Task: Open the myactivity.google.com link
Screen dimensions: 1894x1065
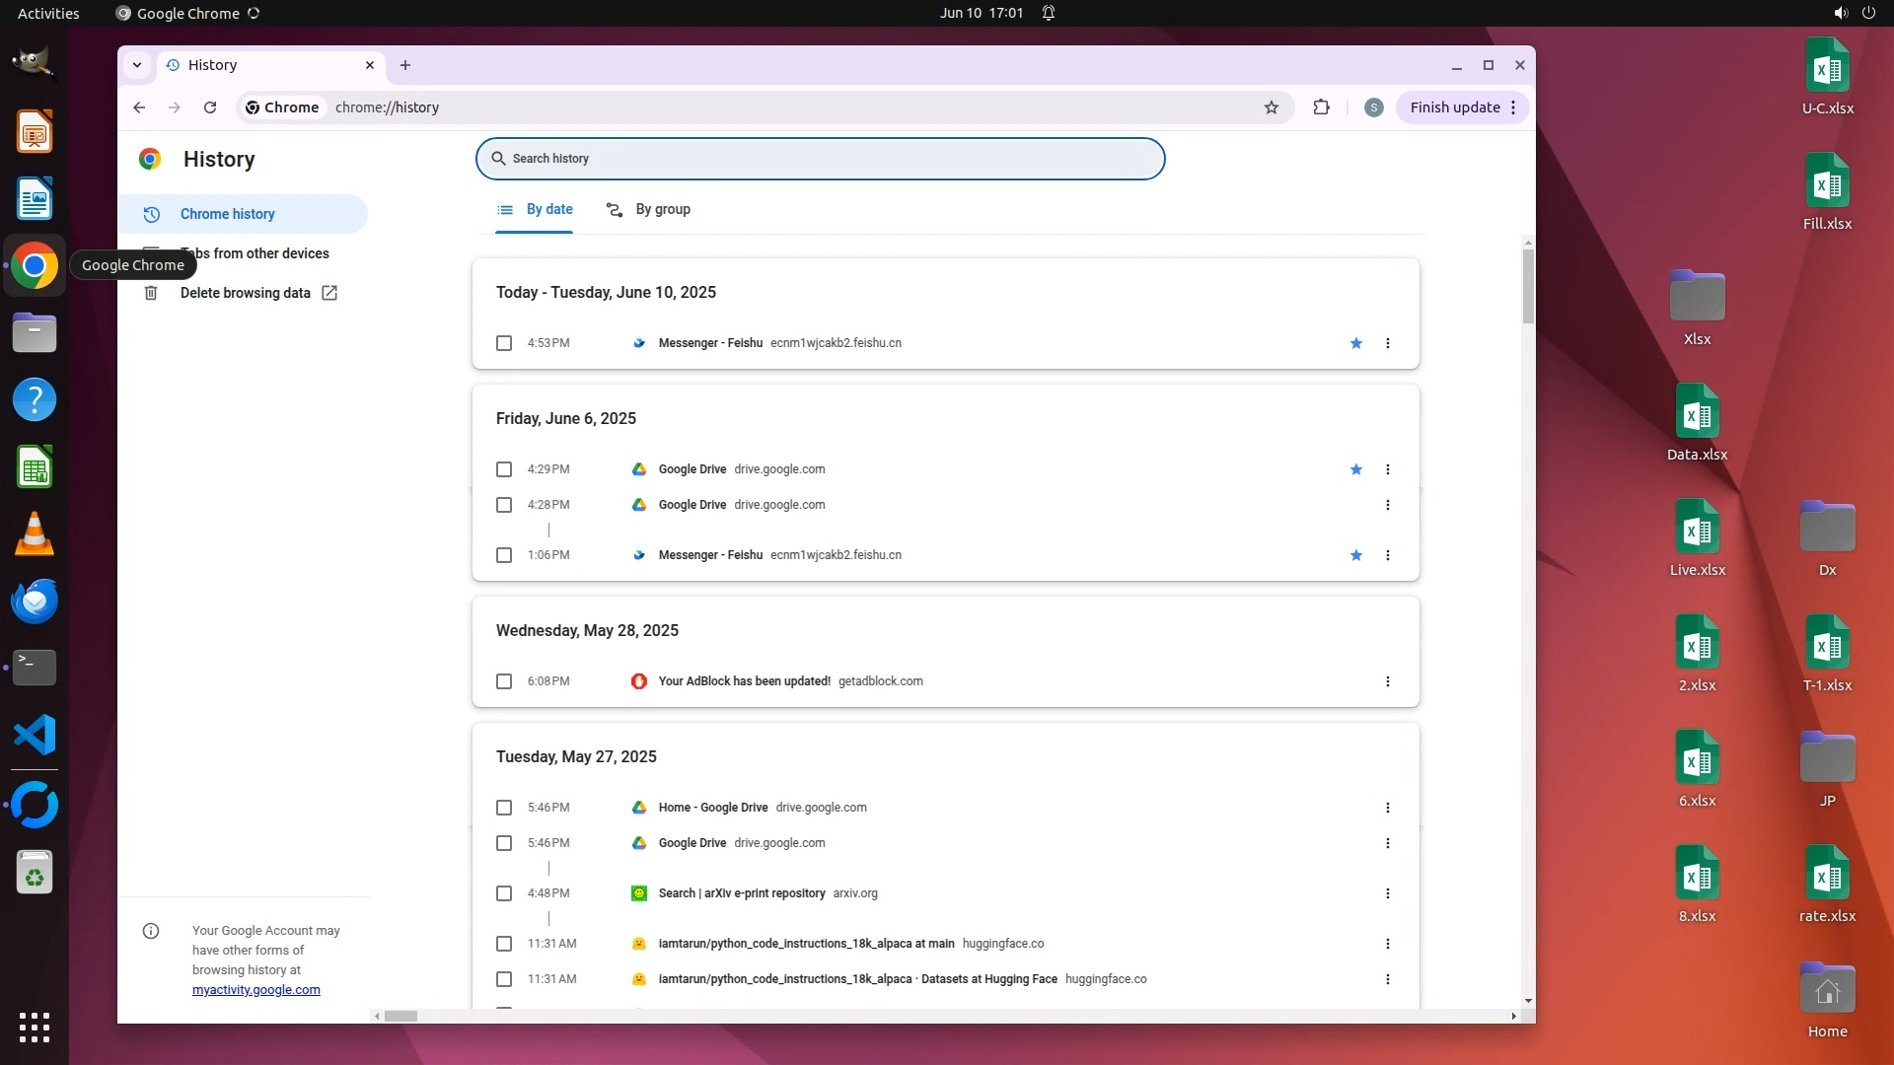Action: coord(255,990)
